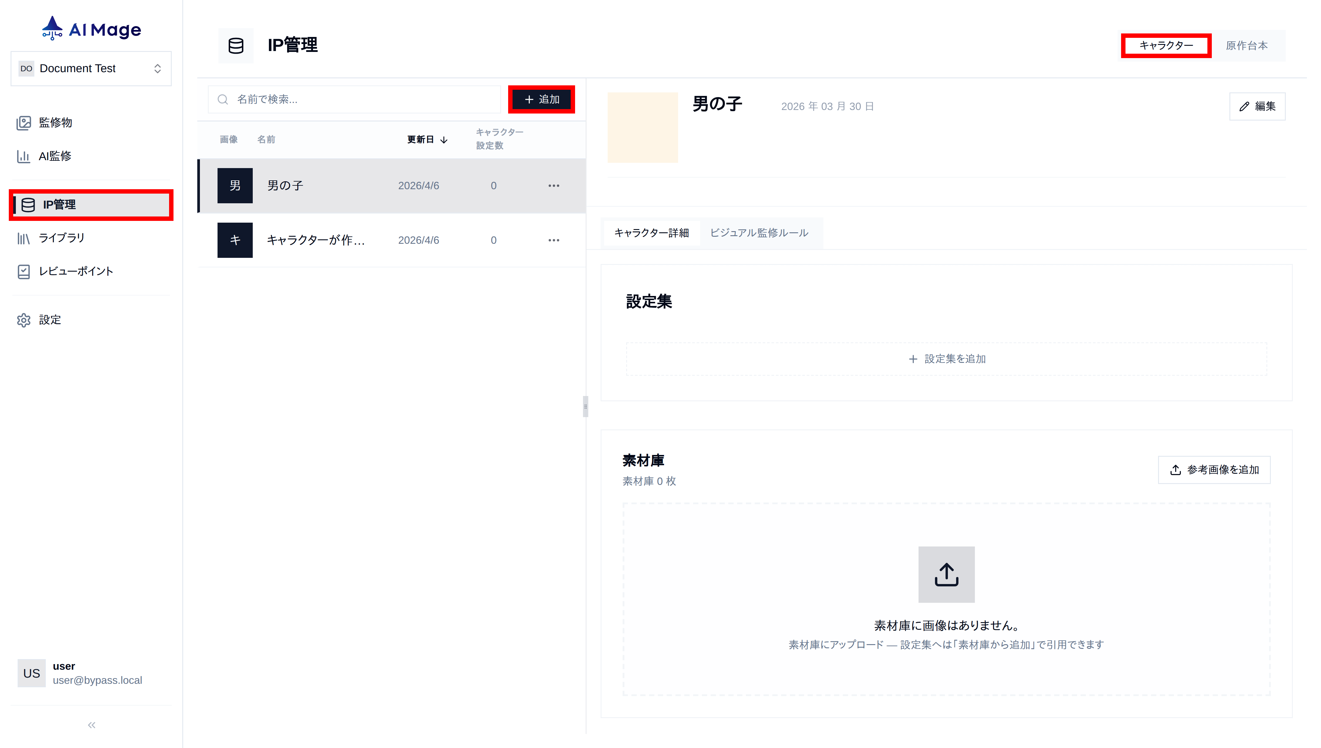1321x748 pixels.
Task: Select IP管理 in the sidebar
Action: click(x=91, y=204)
